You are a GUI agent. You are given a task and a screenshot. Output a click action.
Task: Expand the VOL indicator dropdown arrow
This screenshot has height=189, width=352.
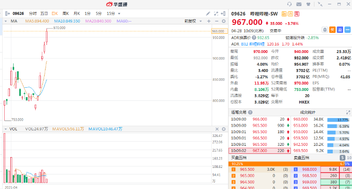pos(6,129)
